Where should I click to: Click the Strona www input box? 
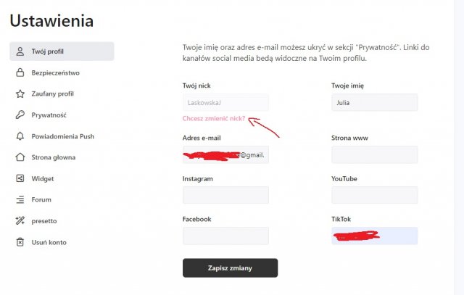tap(374, 154)
